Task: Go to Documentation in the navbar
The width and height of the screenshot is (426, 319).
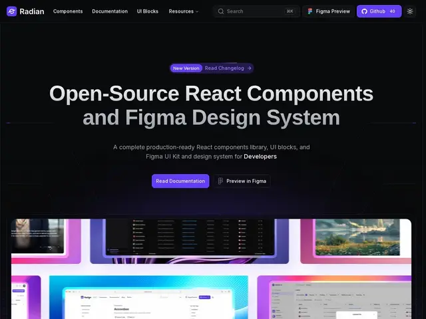Action: pyautogui.click(x=110, y=11)
